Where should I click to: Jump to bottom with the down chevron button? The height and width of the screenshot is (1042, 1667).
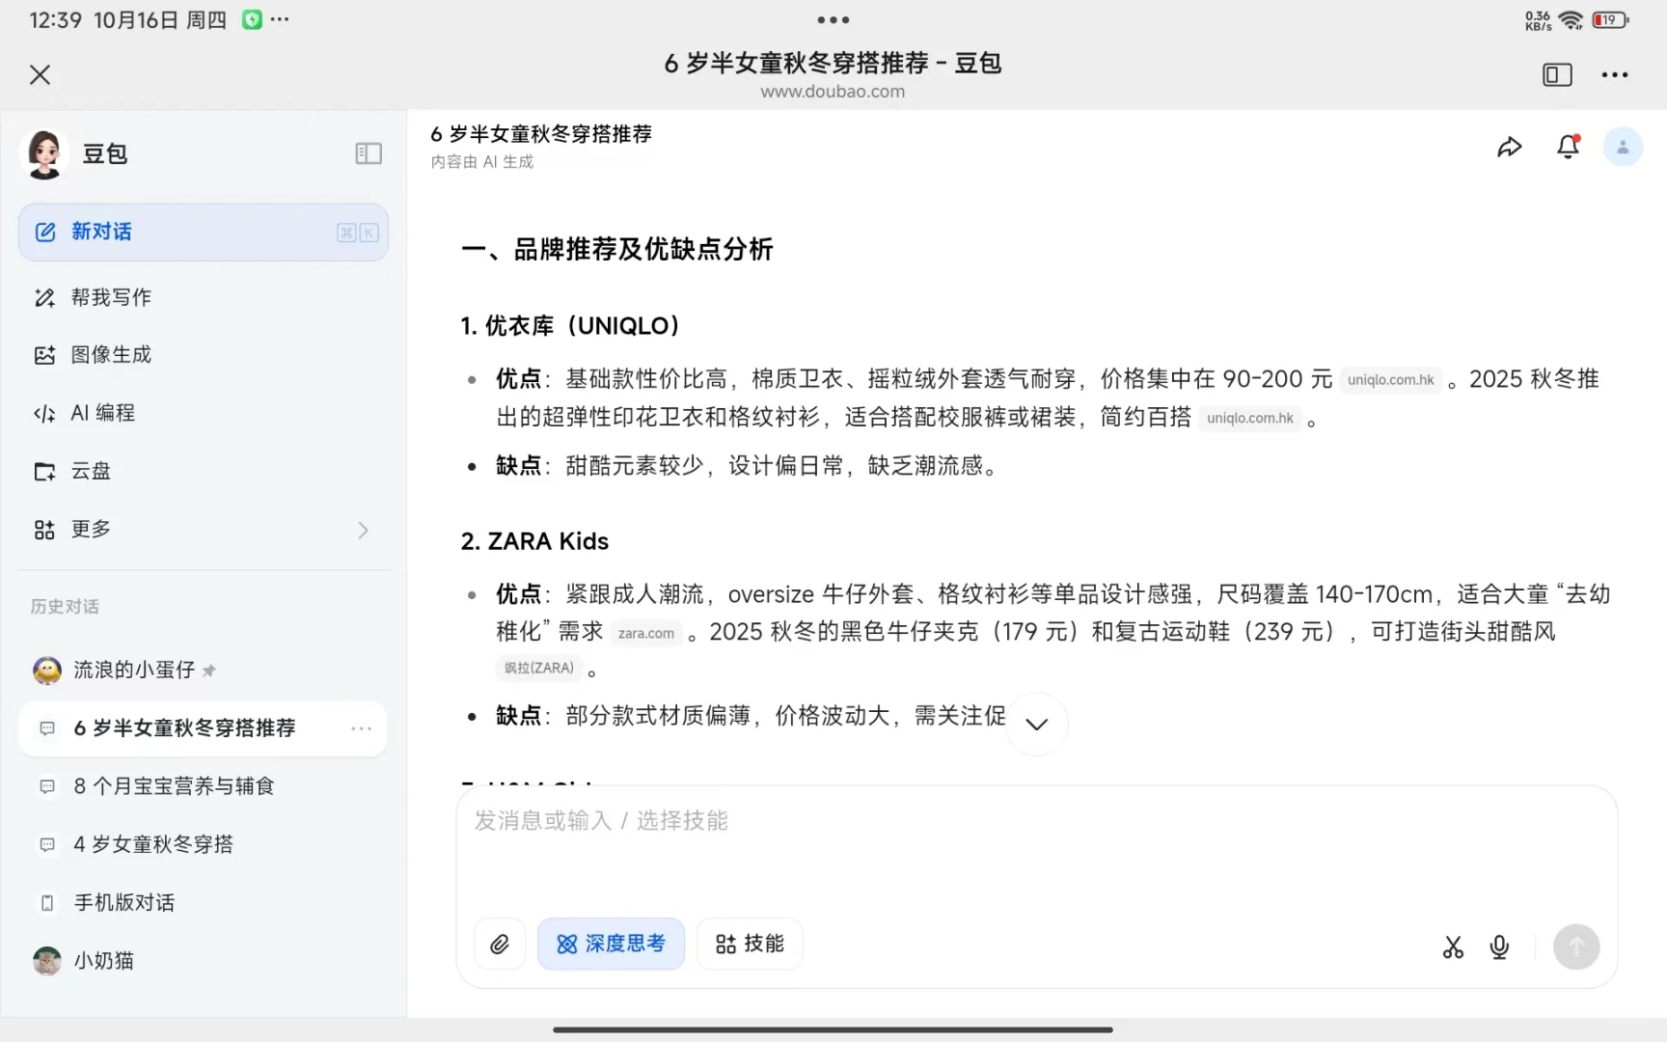pyautogui.click(x=1037, y=724)
